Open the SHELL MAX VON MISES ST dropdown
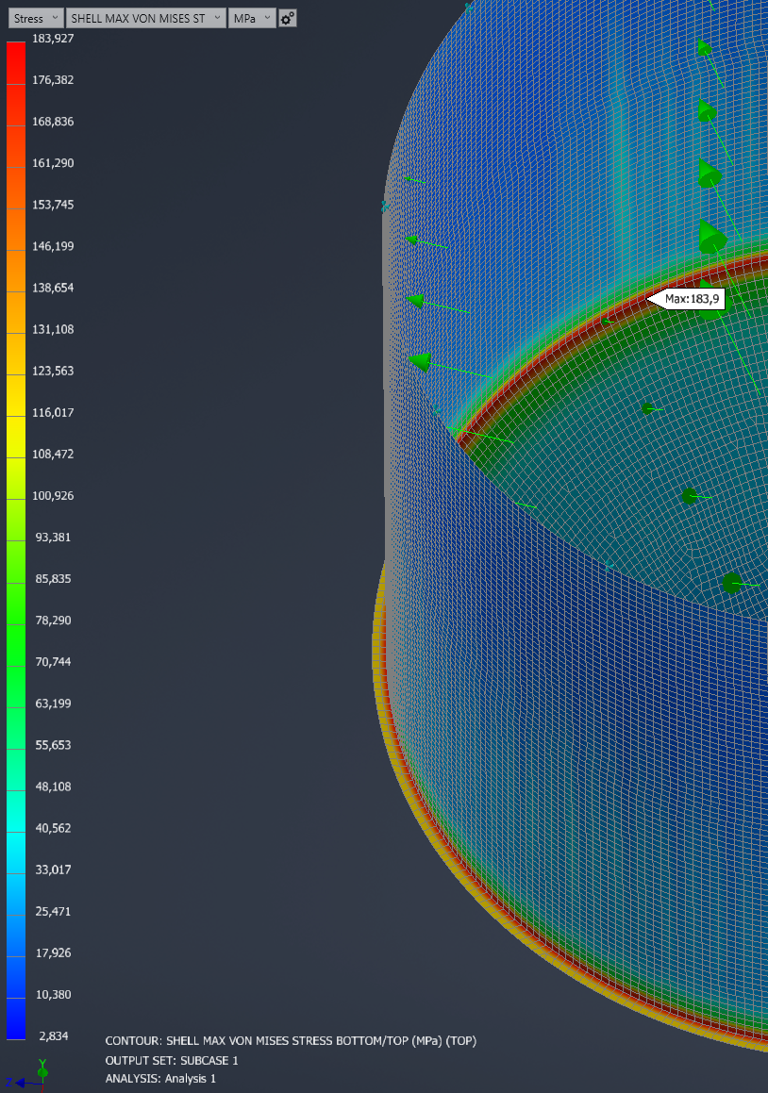Screen dimensions: 768x1093 pyautogui.click(x=145, y=17)
